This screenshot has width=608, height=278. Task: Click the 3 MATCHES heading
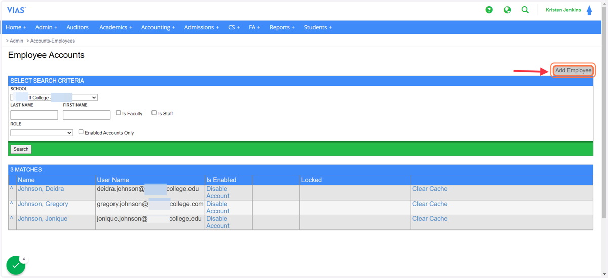click(x=26, y=170)
